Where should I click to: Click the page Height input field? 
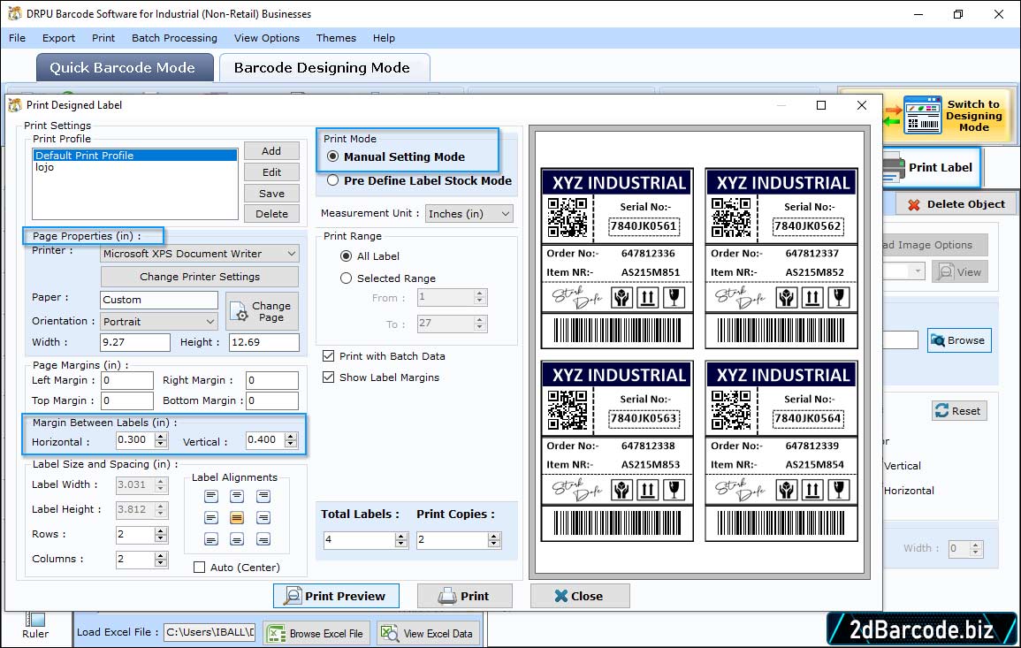point(263,342)
